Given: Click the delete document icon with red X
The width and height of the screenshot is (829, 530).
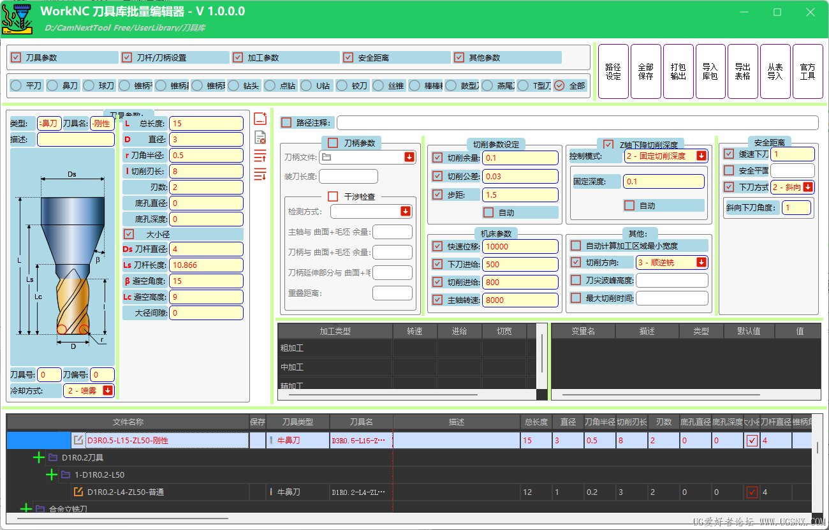Looking at the screenshot, I should (x=260, y=136).
